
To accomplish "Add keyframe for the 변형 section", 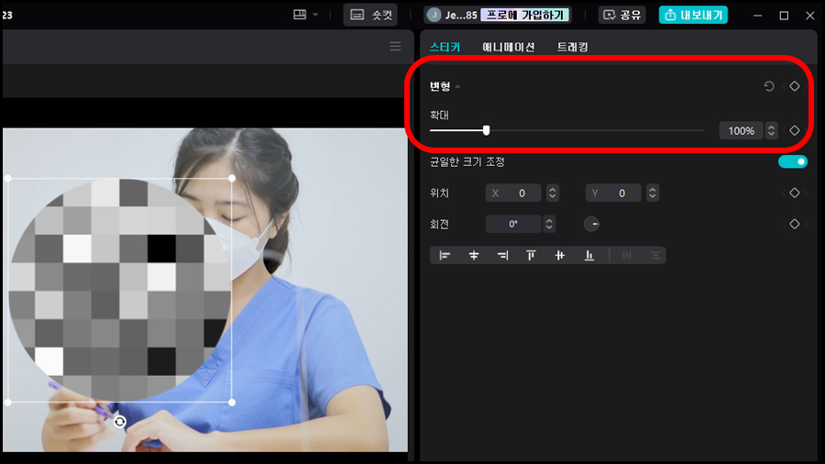I will tap(795, 86).
